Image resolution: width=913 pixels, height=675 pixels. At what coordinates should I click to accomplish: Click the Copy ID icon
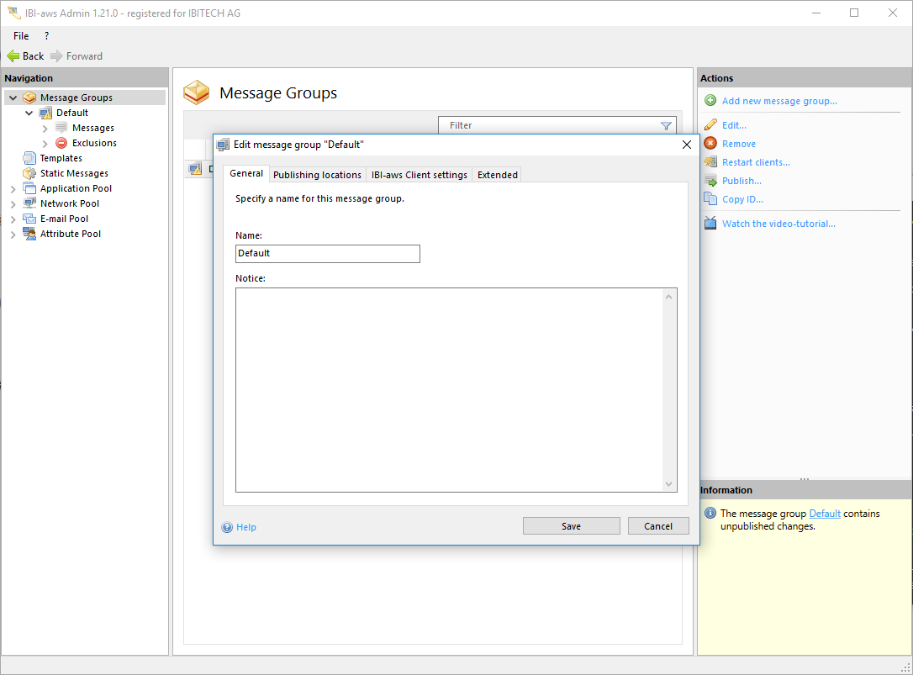(x=710, y=199)
